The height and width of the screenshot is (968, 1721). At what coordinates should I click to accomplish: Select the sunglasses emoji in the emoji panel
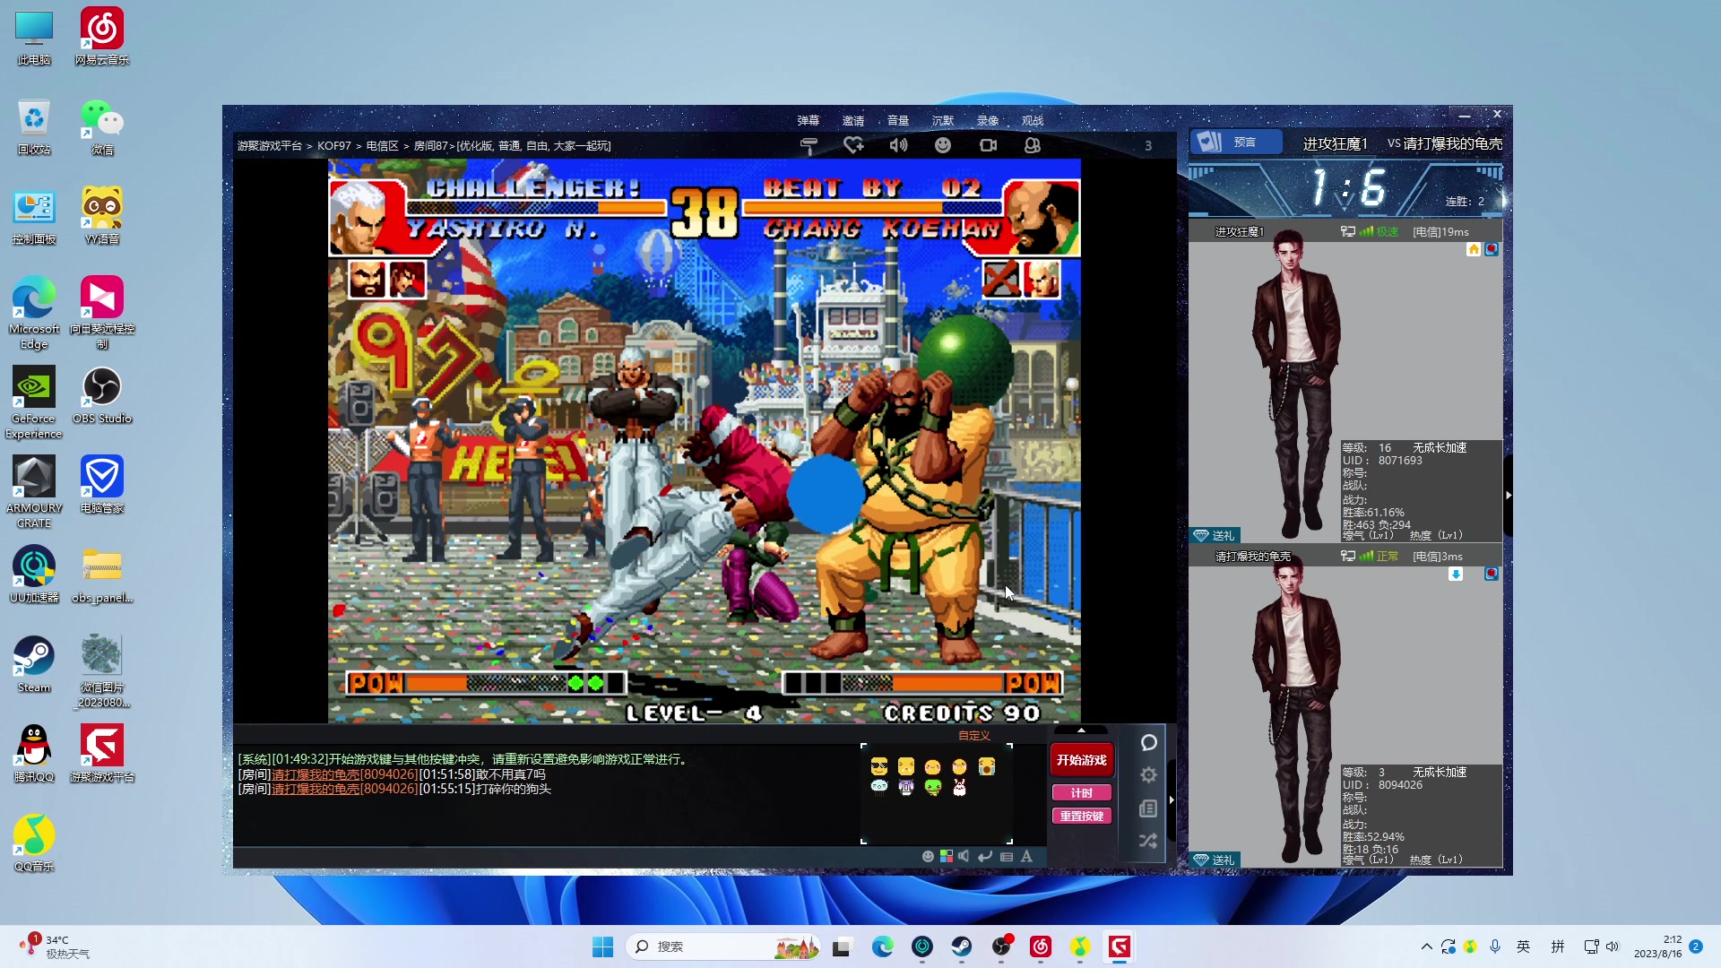point(879,766)
